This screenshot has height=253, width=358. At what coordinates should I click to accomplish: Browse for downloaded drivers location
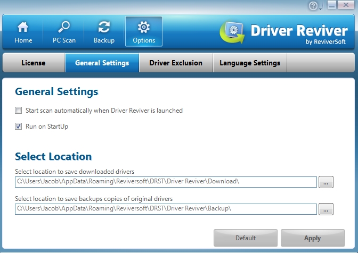click(x=326, y=182)
